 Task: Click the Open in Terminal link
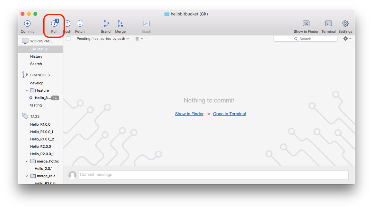pos(229,114)
